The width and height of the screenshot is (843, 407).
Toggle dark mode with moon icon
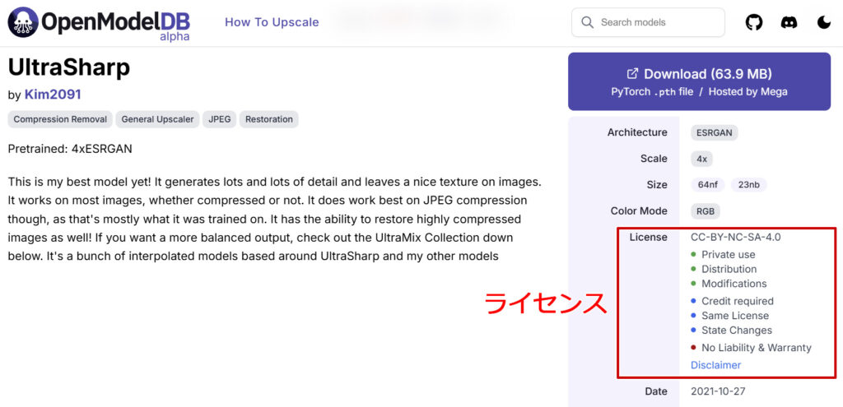(x=824, y=22)
